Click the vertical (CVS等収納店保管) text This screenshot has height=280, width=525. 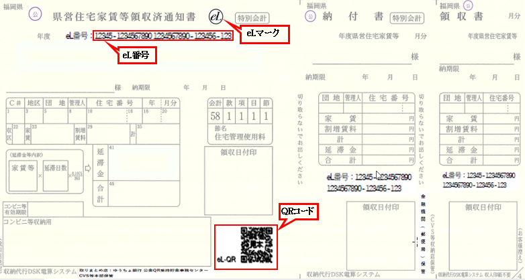pos(432,243)
